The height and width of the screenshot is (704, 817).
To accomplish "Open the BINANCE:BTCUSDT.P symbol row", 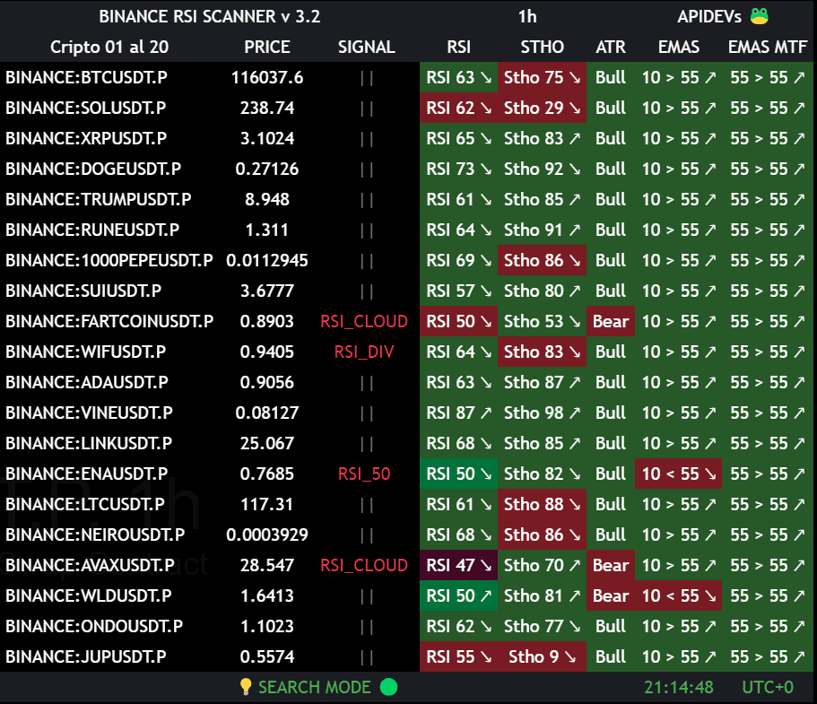I will tap(86, 77).
